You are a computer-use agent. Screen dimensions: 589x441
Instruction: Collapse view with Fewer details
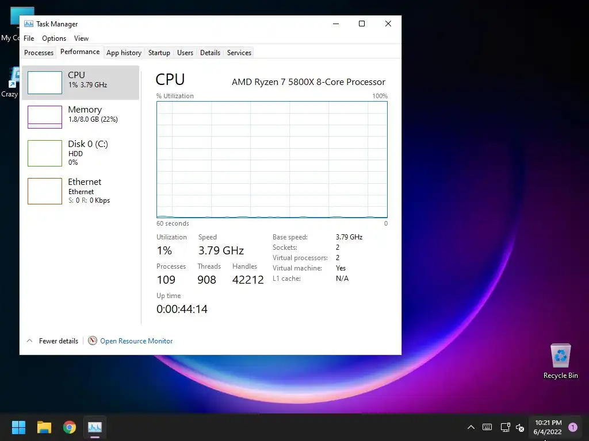coord(52,341)
